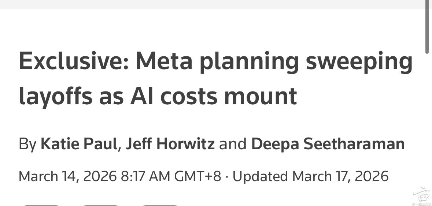Screen dimensions: 432x206
Task: Click the word 'Exclusive:' in the headline
Action: click(x=73, y=62)
